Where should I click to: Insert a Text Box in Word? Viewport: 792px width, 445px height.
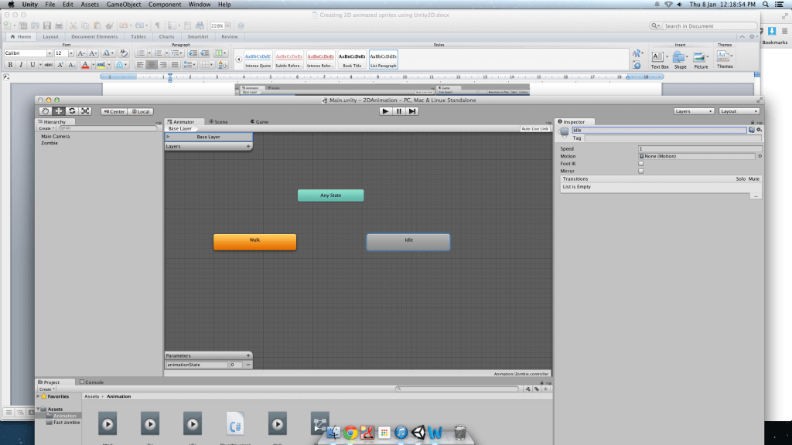pyautogui.click(x=659, y=60)
